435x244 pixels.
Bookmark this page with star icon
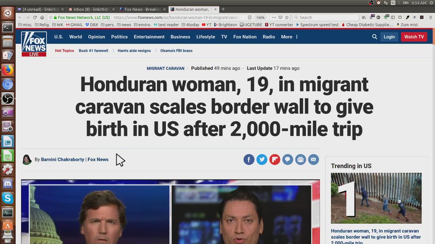[287, 17]
